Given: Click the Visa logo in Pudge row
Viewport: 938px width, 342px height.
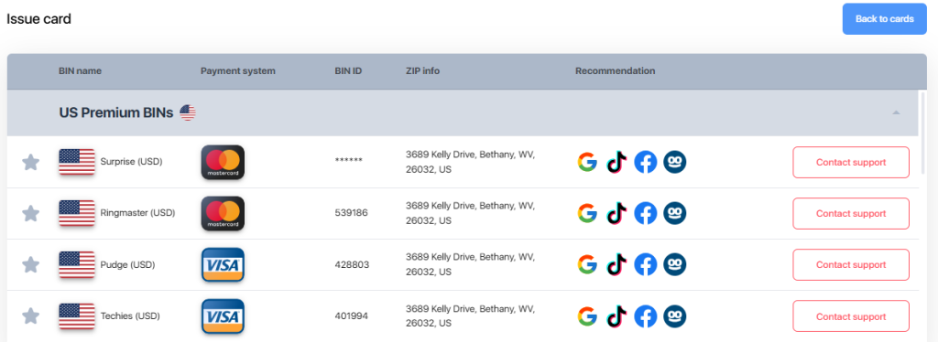Looking at the screenshot, I should (223, 264).
